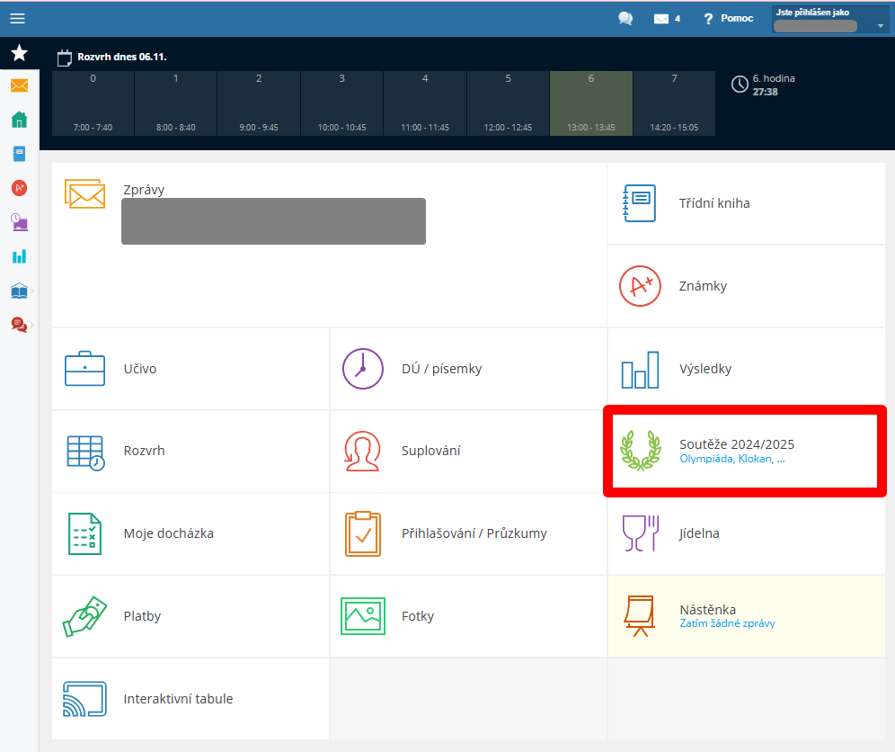Click the calendar icon next to Rozvrh dnes

65,58
